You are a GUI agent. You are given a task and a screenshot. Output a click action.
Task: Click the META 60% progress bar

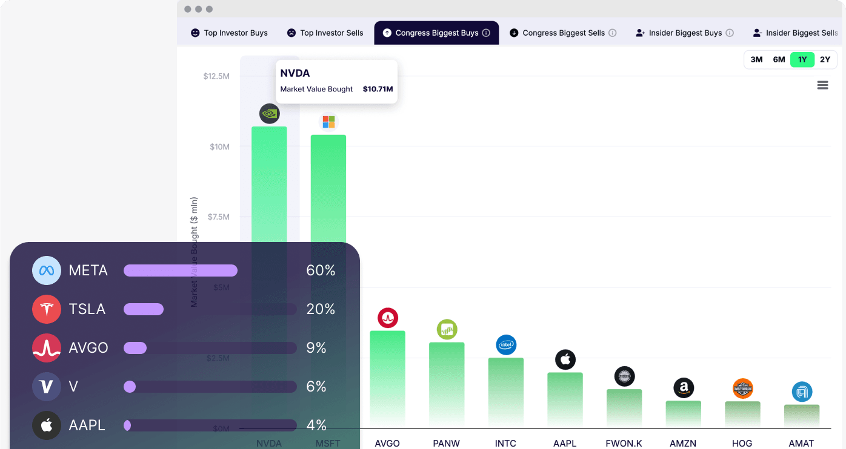(x=210, y=270)
